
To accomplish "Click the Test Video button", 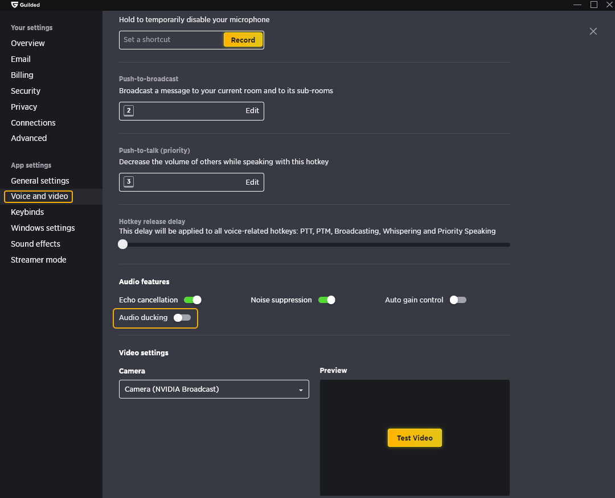I will (415, 438).
